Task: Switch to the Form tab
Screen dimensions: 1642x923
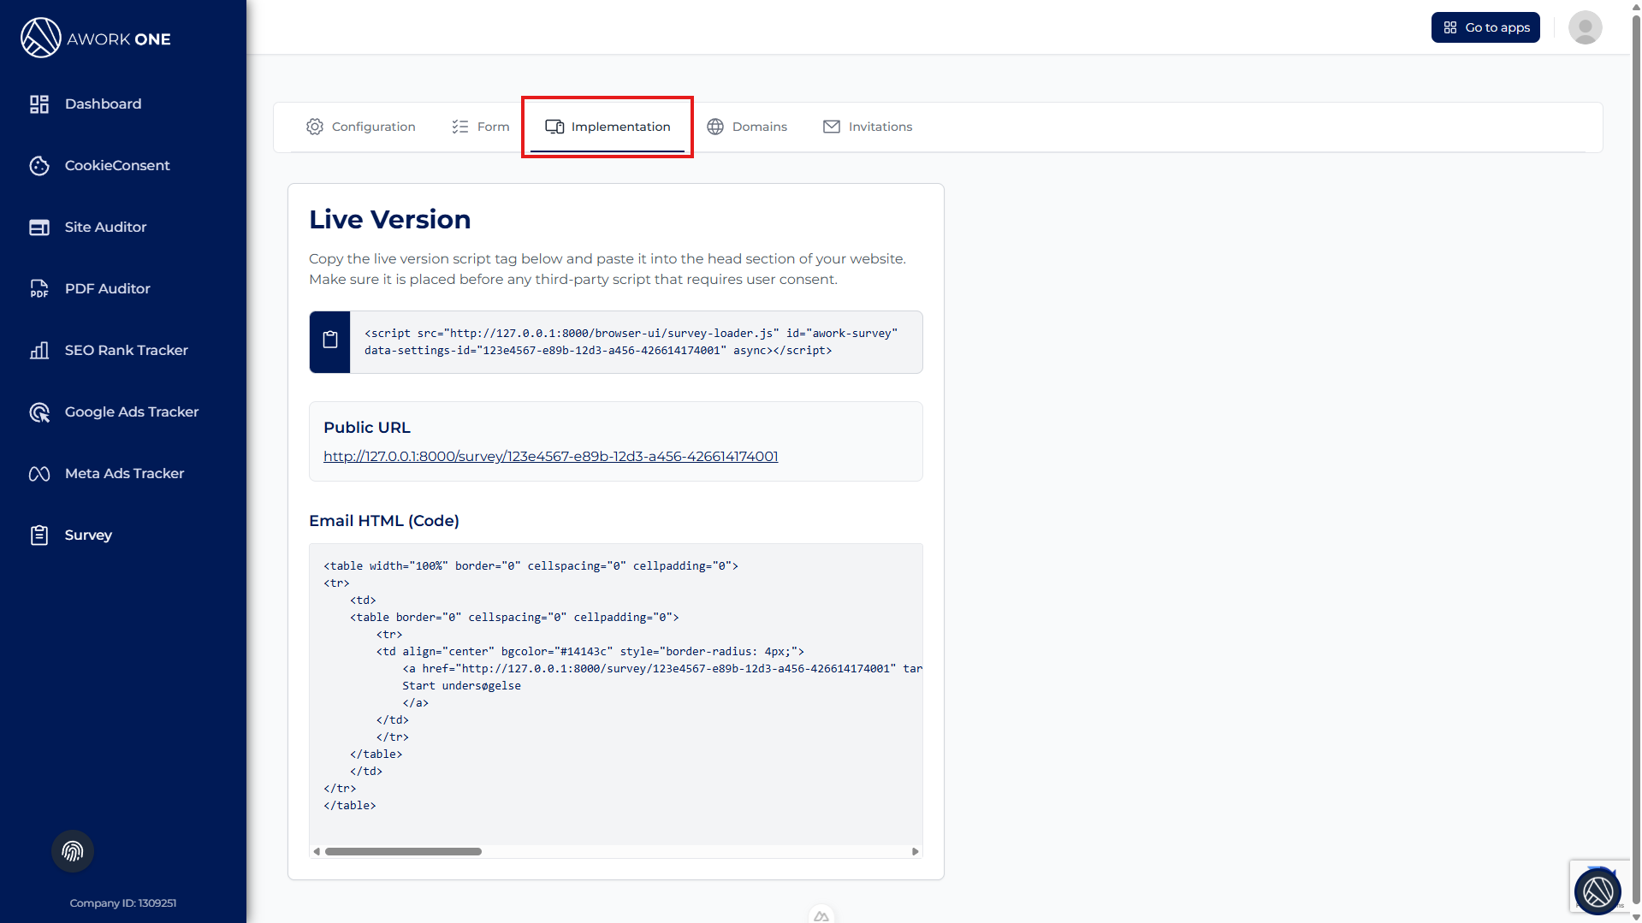Action: coord(480,127)
